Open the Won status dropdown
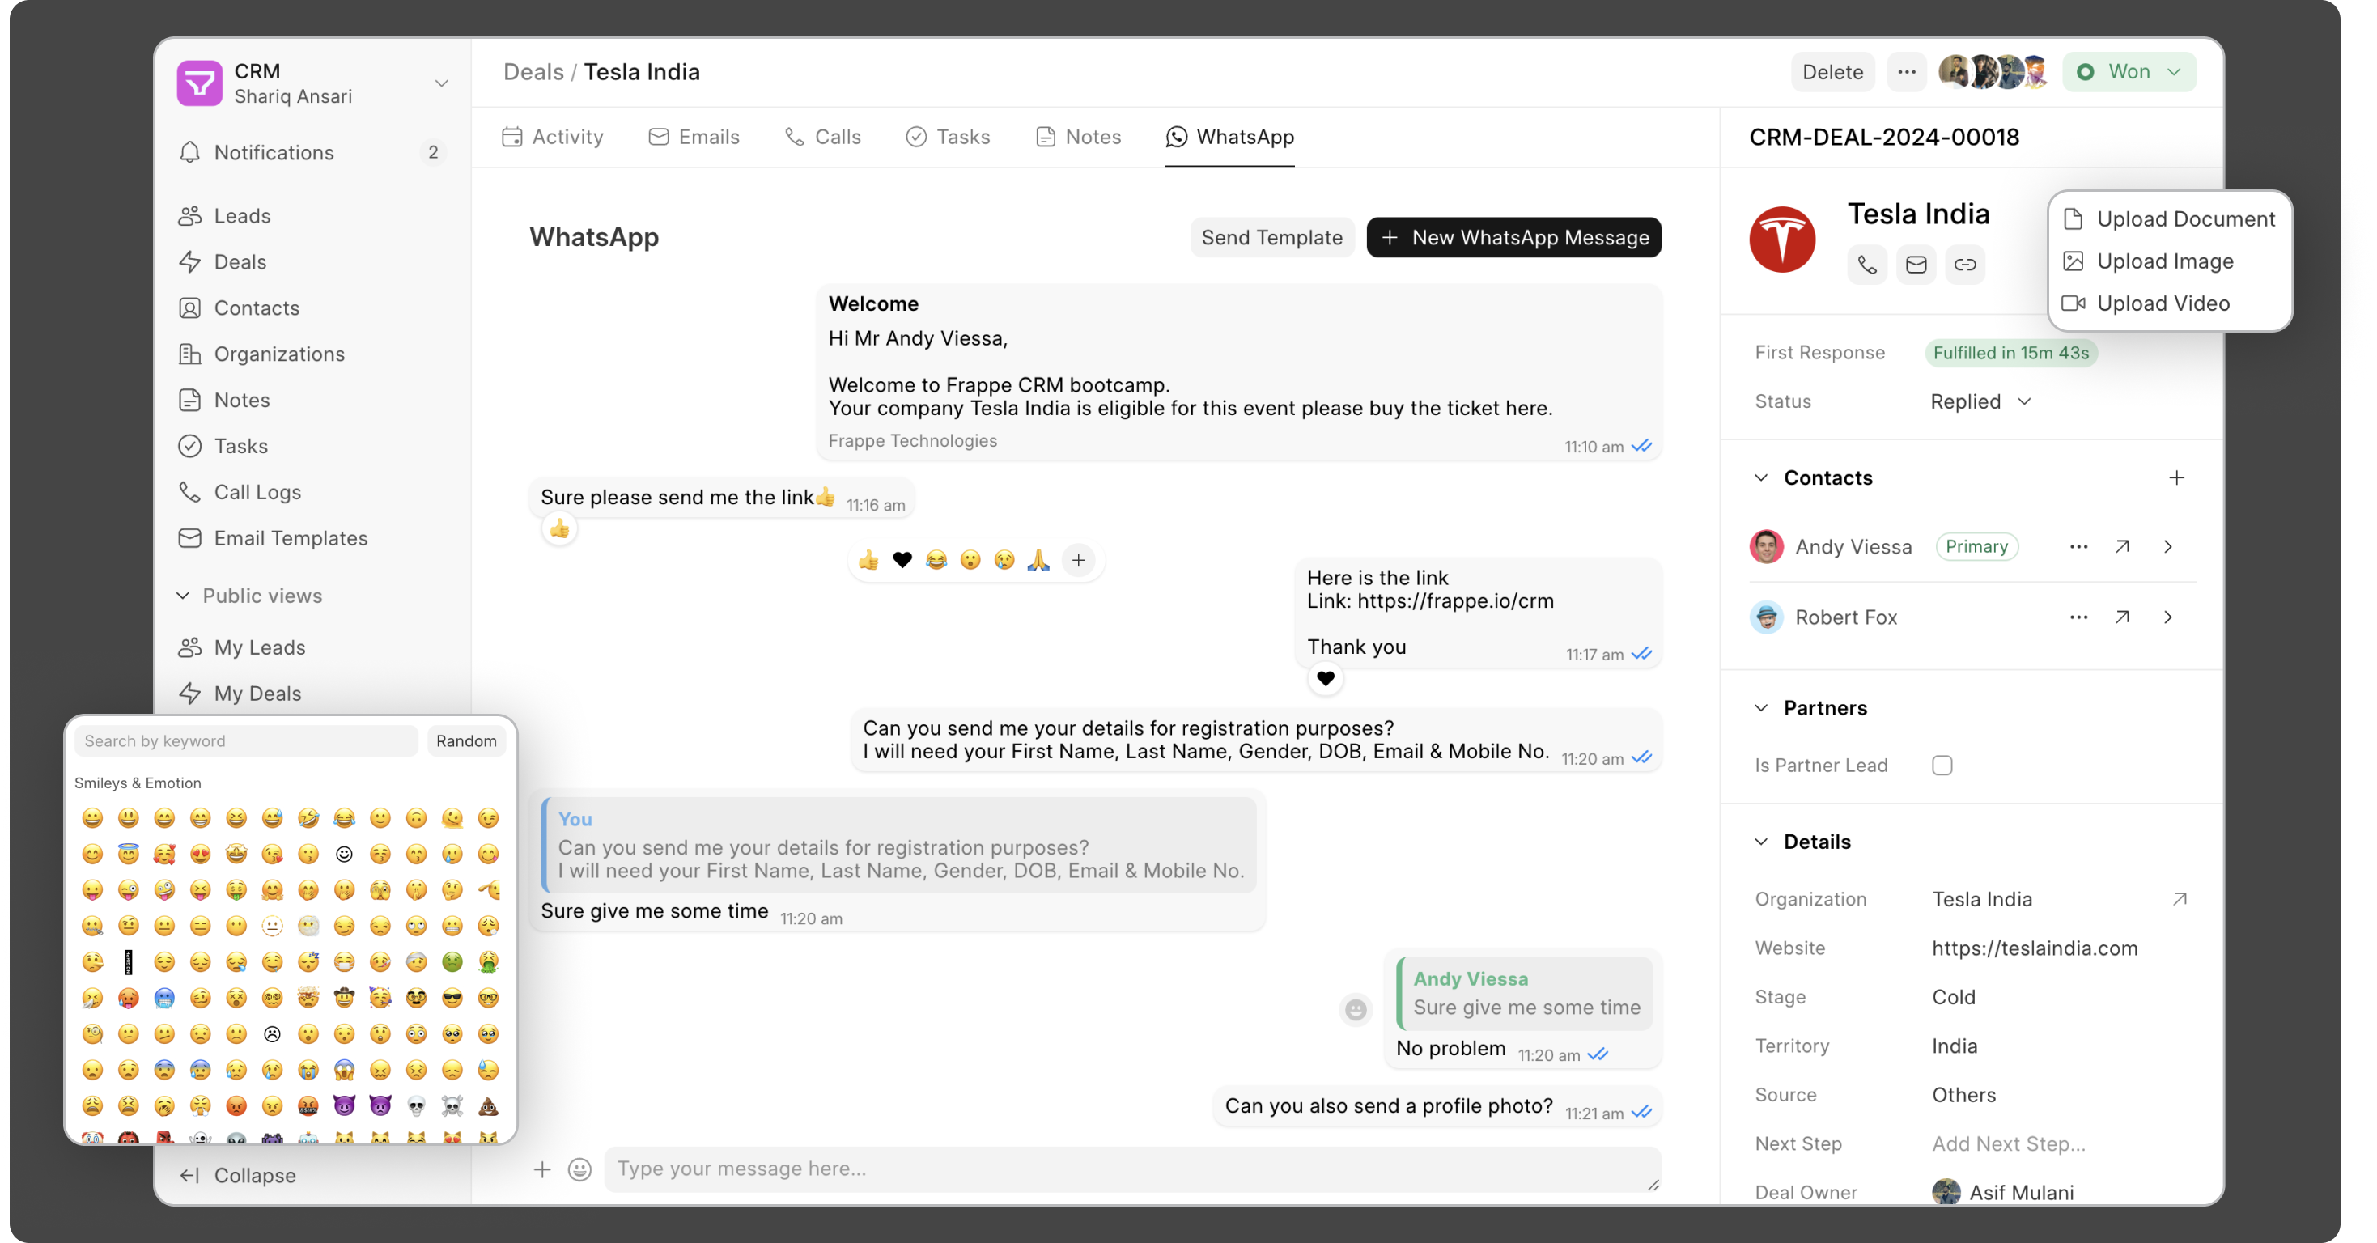Screen dimensions: 2377x1243 [2129, 72]
